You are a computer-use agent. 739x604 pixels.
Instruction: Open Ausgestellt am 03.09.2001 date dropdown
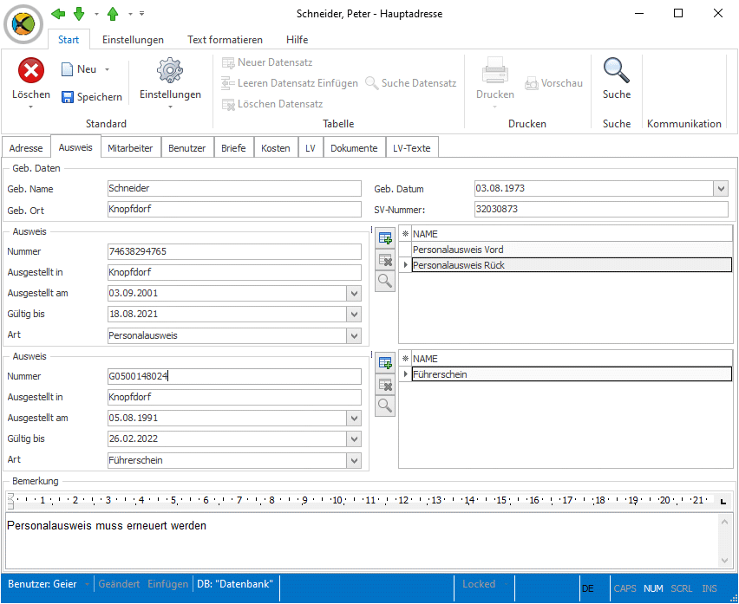(355, 294)
